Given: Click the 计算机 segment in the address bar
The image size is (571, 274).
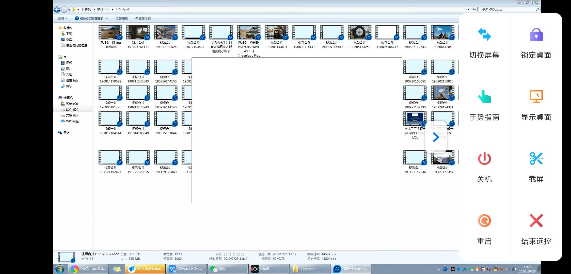Looking at the screenshot, I should (x=86, y=9).
